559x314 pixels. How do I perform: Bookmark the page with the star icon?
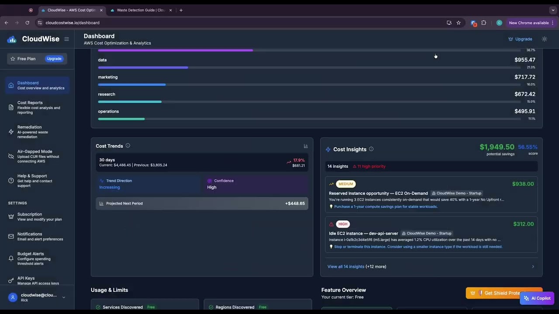(x=459, y=23)
